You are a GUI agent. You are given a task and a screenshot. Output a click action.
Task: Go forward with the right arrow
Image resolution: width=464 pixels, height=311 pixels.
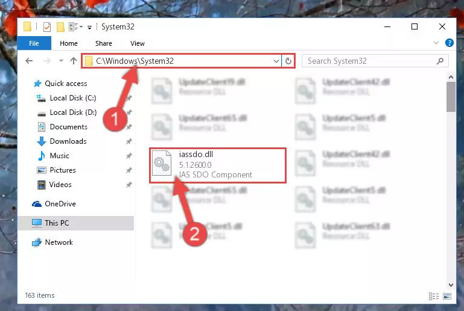(46, 61)
